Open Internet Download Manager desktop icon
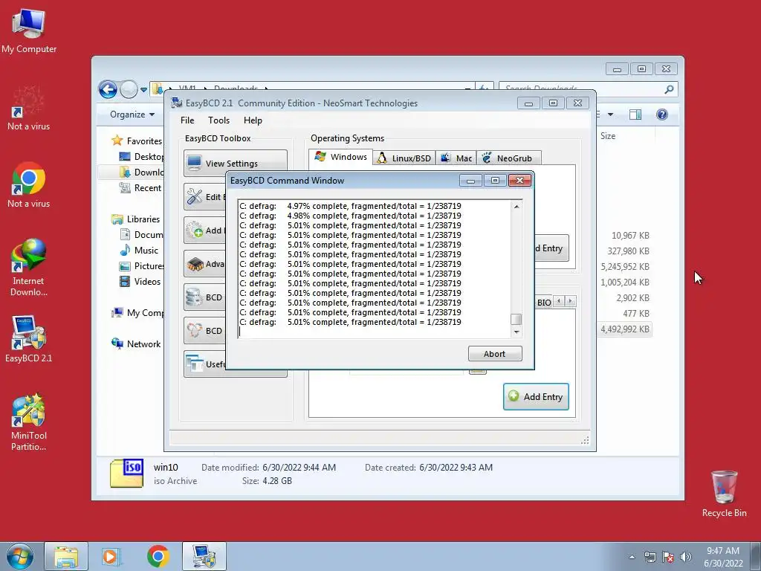This screenshot has height=571, width=761. [x=29, y=268]
